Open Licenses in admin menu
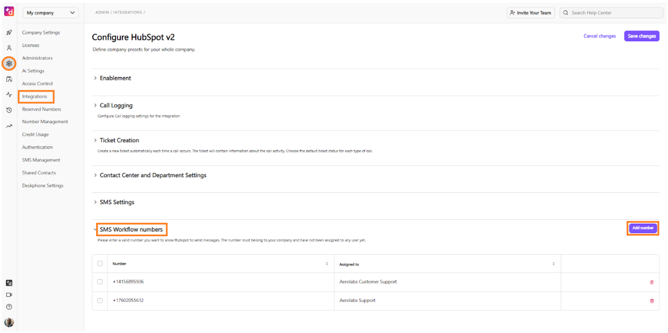668x333 pixels. 31,45
